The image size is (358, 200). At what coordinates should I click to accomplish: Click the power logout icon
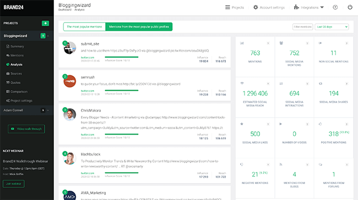coord(350,7)
